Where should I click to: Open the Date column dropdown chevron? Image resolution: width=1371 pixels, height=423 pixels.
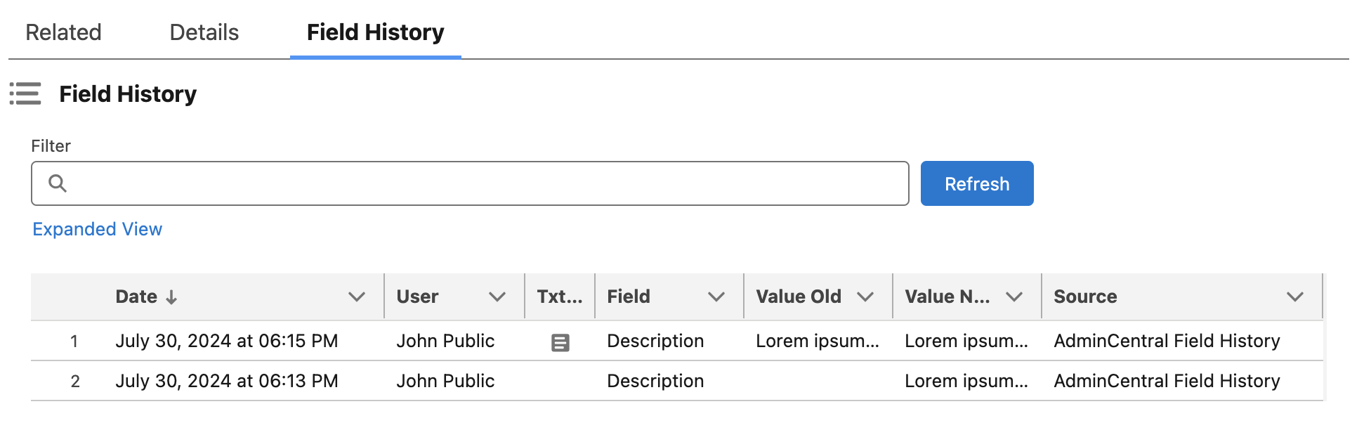(357, 297)
